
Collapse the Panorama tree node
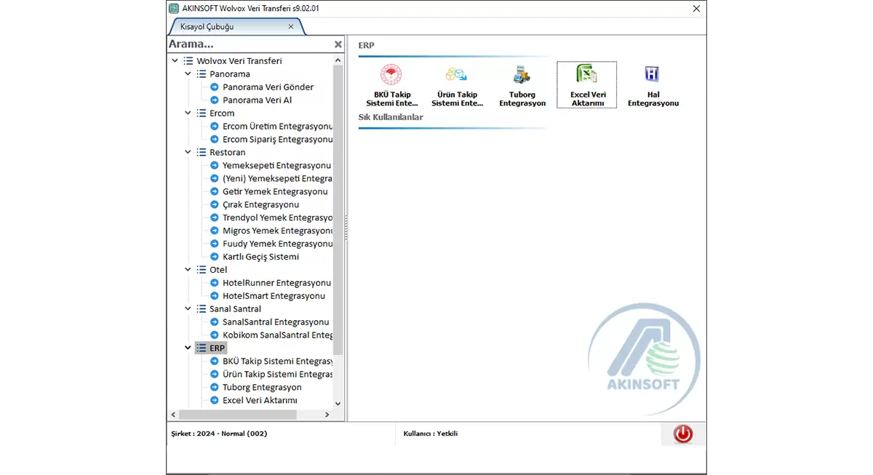pyautogui.click(x=188, y=74)
